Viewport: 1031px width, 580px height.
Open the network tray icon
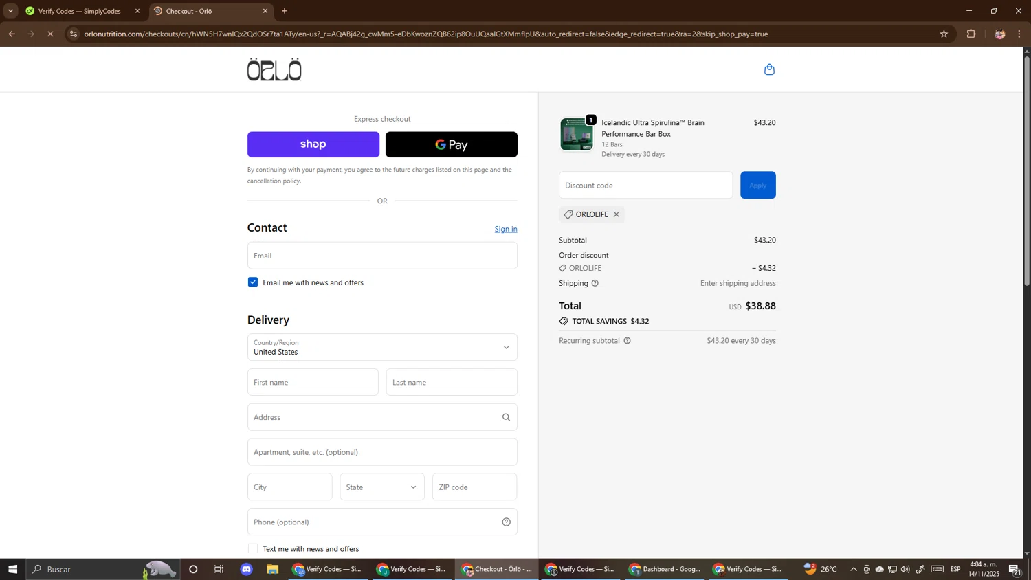click(892, 569)
